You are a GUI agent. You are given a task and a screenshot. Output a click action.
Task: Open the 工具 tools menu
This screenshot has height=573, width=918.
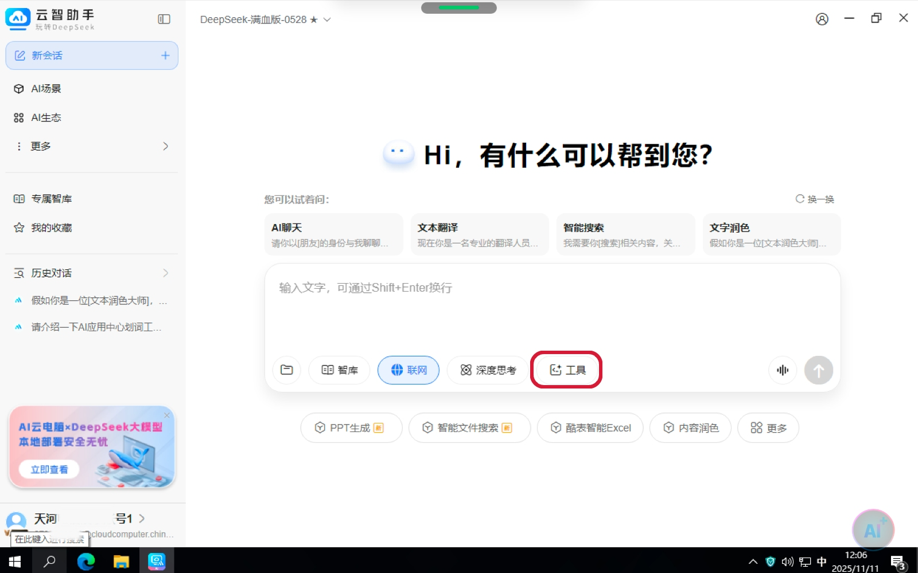[x=567, y=370]
